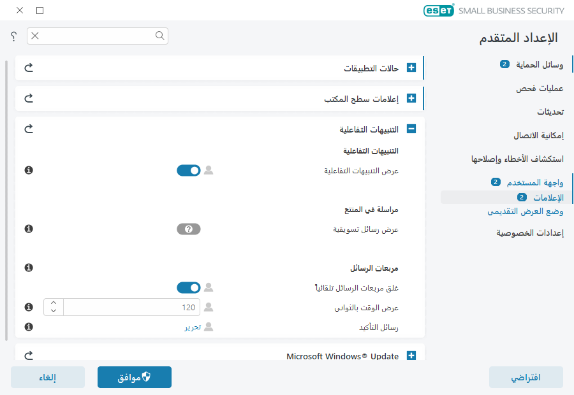
Task: Open info icon for مربعات الرسائل heading
Action: (x=29, y=268)
